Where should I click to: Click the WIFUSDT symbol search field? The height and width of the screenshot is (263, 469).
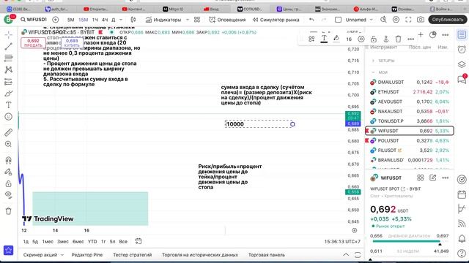34,20
